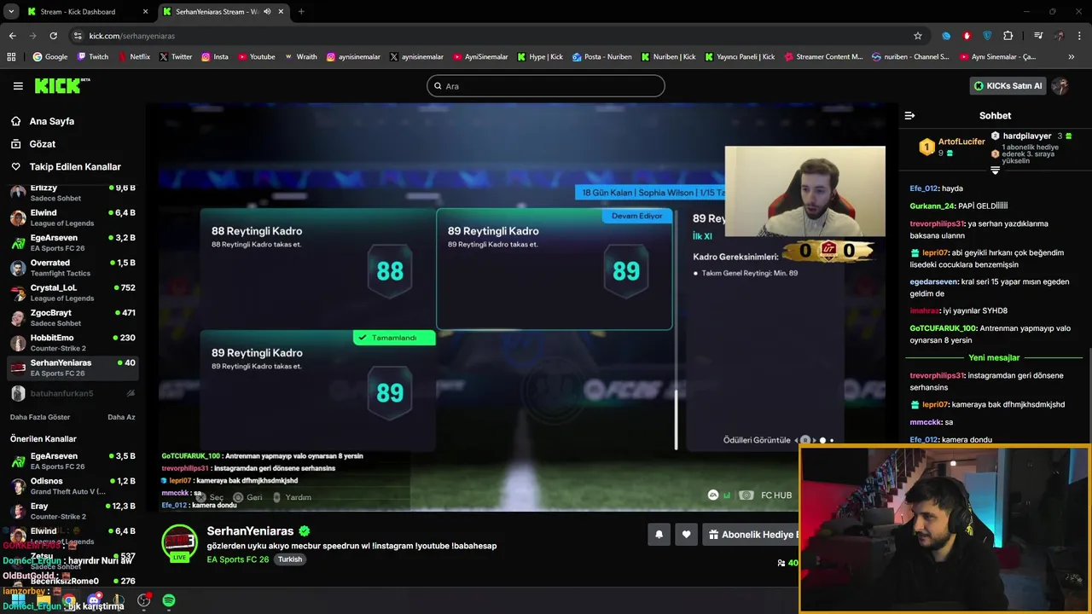Open Elwind channel in followed list
This screenshot has height=614, width=1092.
(72, 217)
